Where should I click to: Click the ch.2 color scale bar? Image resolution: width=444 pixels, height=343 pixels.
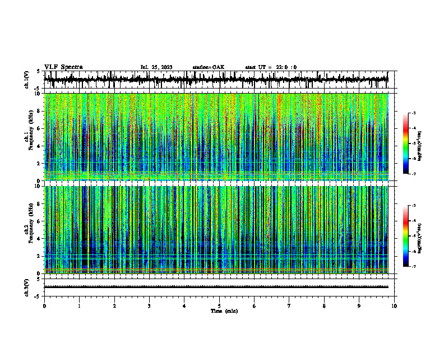405,236
